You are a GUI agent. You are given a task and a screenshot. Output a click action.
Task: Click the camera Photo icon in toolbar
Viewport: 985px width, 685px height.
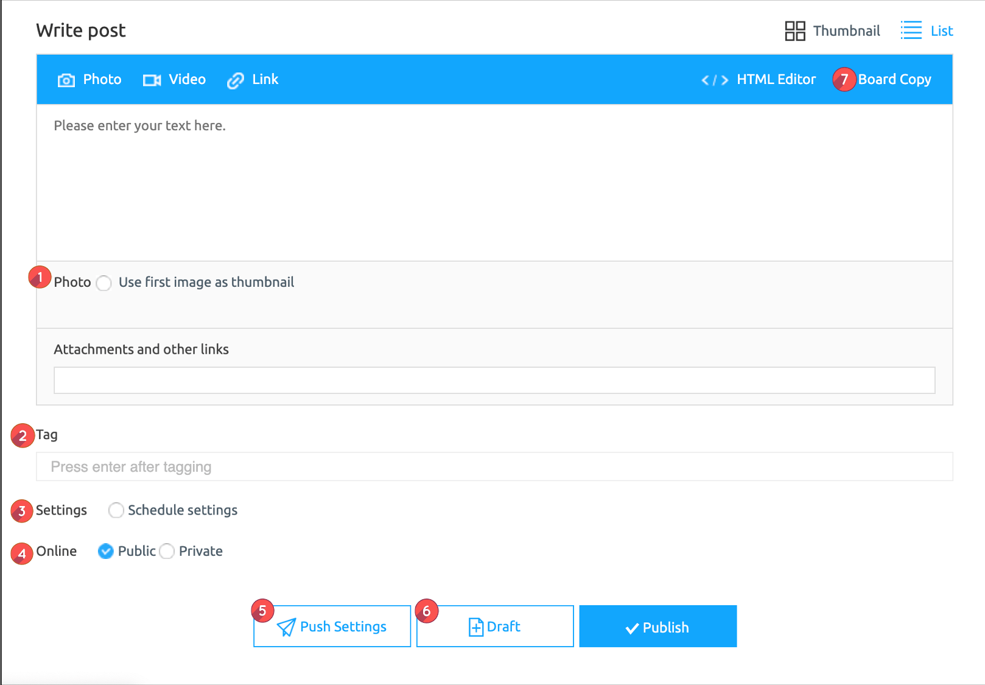click(x=66, y=80)
